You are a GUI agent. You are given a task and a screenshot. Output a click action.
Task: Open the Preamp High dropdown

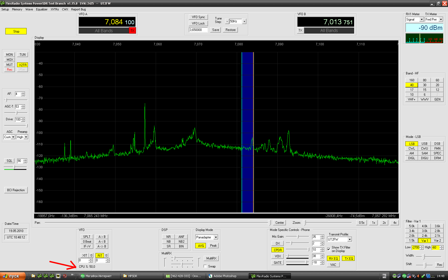pyautogui.click(x=26, y=137)
